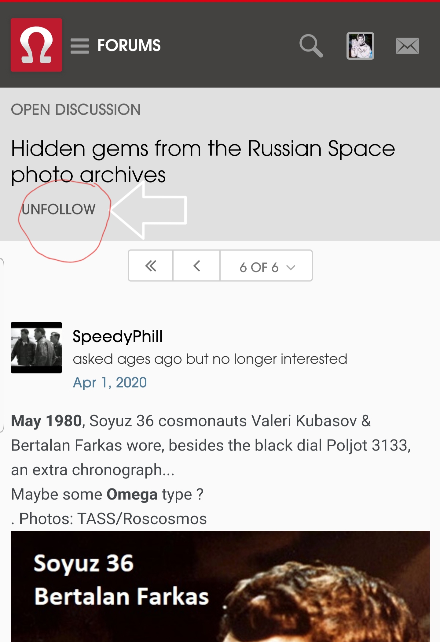The width and height of the screenshot is (440, 642).
Task: Open the hamburger navigation menu
Action: pyautogui.click(x=80, y=46)
